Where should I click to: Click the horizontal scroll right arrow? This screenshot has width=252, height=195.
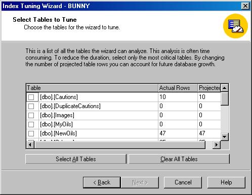217,145
